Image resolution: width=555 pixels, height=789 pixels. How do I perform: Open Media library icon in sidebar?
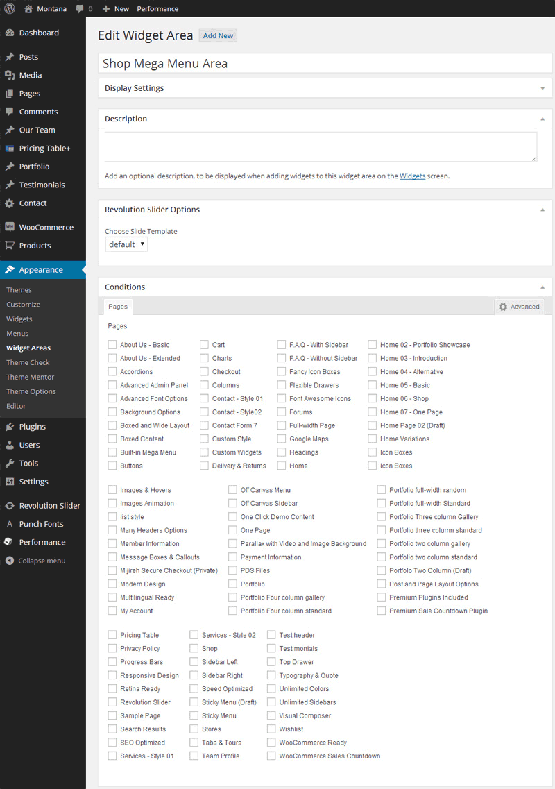coord(9,75)
